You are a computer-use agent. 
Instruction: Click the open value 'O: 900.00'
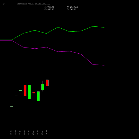[x=49, y=9]
